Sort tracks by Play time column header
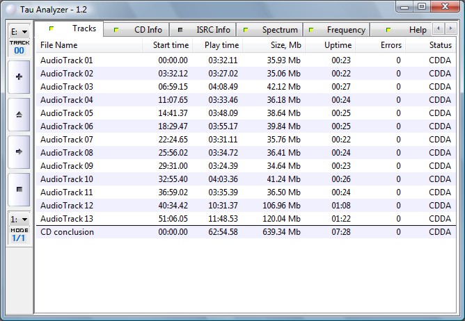This screenshot has height=321, width=465. [222, 45]
